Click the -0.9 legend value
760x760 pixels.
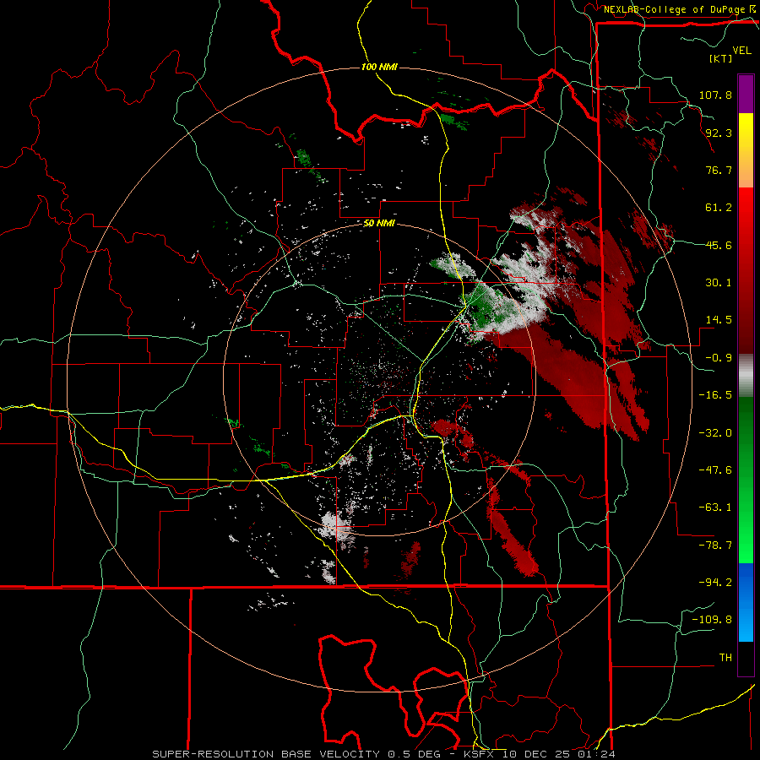(x=719, y=358)
